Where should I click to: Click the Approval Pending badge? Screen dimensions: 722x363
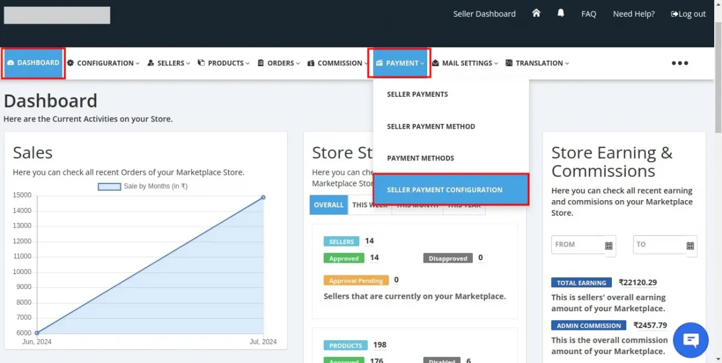pyautogui.click(x=356, y=281)
